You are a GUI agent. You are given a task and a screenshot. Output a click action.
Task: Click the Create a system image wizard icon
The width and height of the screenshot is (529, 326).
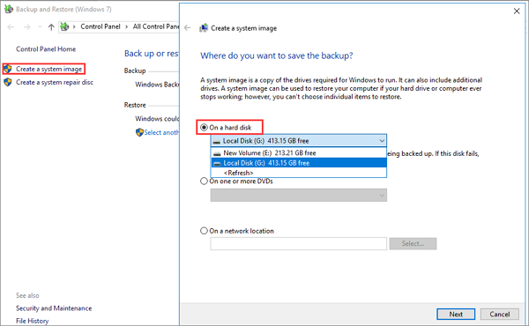coord(204,28)
